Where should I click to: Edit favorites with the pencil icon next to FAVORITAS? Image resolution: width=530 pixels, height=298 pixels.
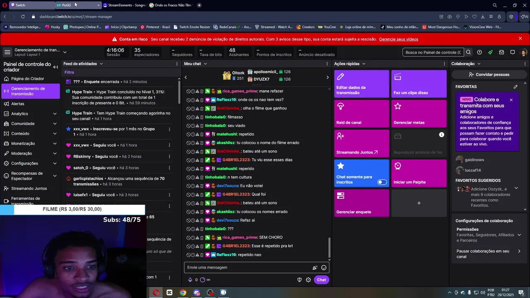(516, 87)
